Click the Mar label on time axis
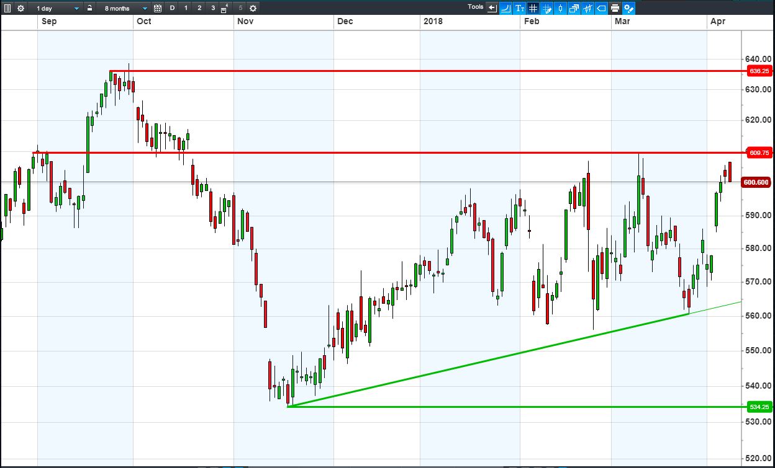Screen dimensions: 775x468 click(x=622, y=22)
